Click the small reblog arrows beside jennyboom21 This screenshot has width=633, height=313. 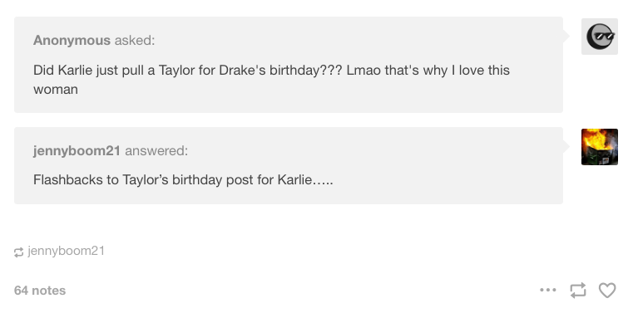(18, 252)
